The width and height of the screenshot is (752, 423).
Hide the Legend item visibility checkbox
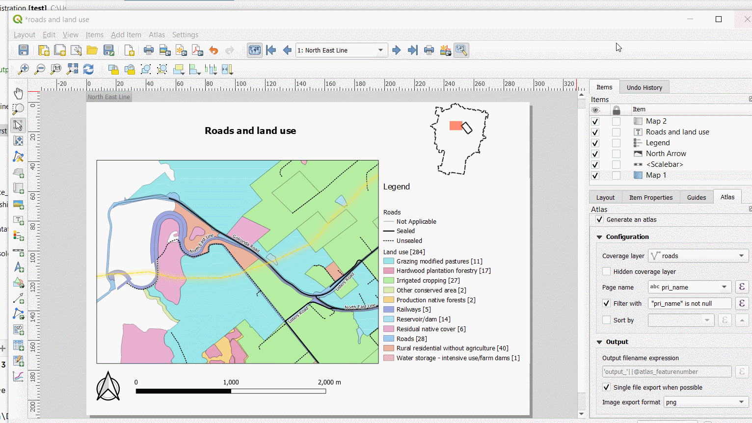pos(595,143)
